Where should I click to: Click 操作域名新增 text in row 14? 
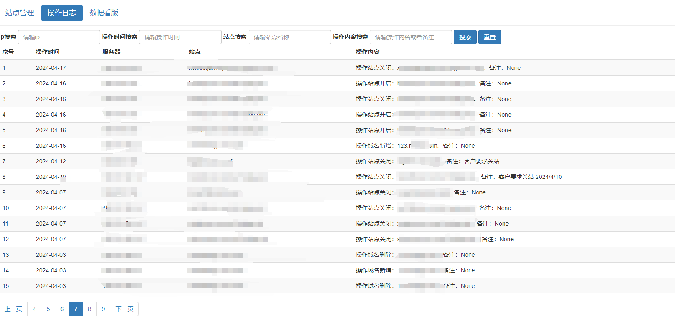coord(374,270)
